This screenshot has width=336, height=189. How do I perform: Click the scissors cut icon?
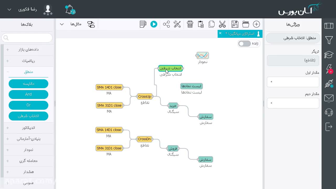(x=222, y=24)
